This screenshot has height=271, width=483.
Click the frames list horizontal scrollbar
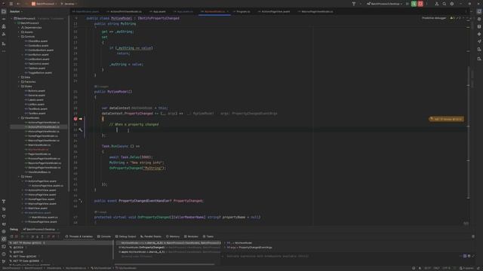pyautogui.click(x=165, y=264)
